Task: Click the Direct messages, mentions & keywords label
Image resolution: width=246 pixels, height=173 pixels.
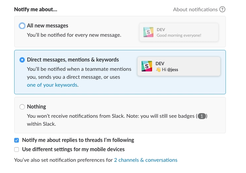Action: [x=73, y=60]
